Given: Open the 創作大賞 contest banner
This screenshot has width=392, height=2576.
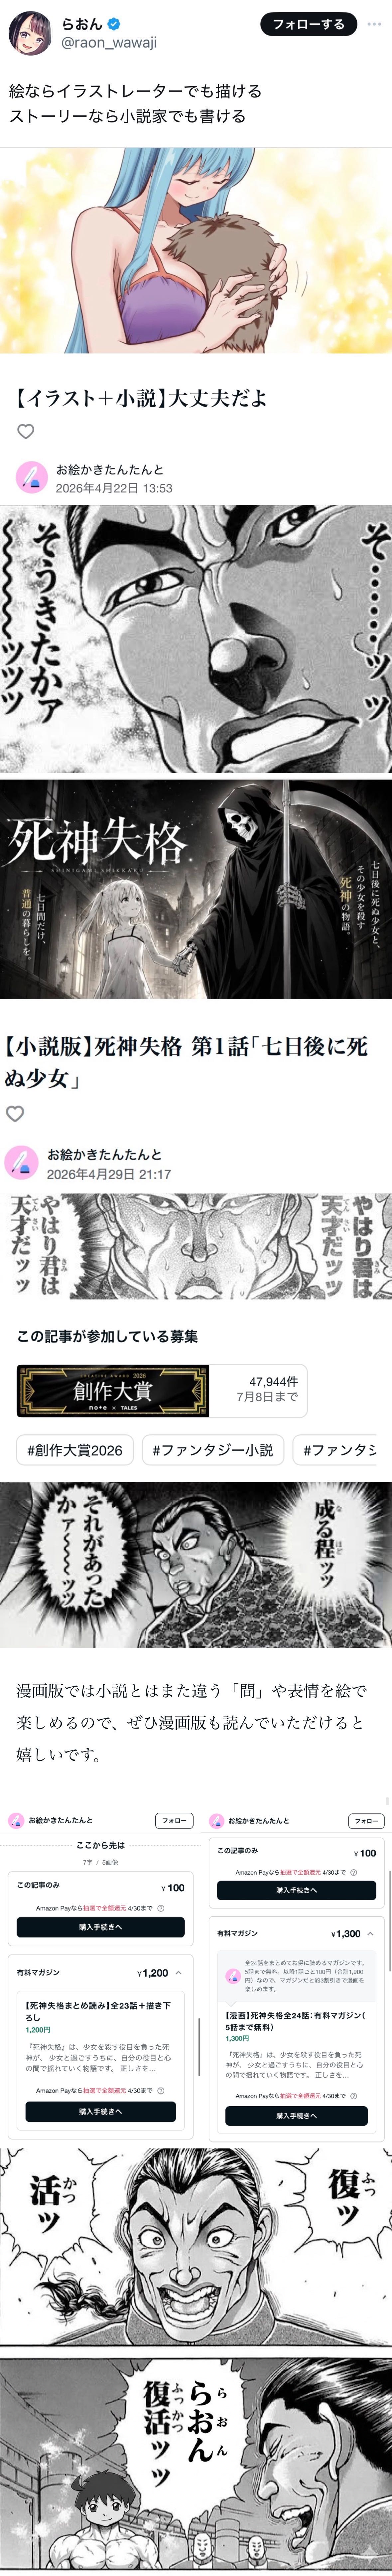Looking at the screenshot, I should click(x=112, y=1390).
